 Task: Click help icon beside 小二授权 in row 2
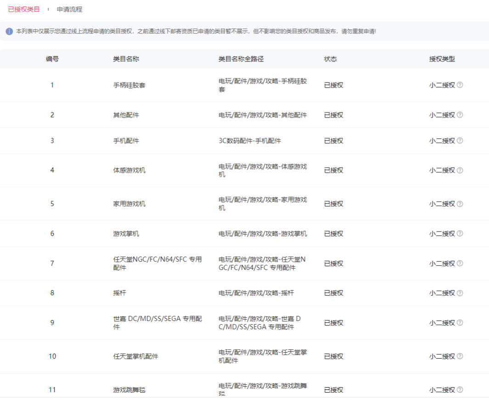pyautogui.click(x=460, y=115)
